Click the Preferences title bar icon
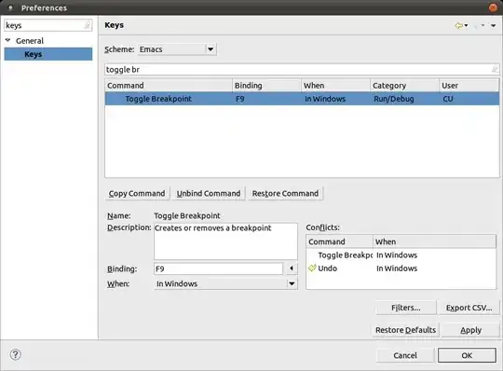The image size is (503, 371). click(x=10, y=7)
